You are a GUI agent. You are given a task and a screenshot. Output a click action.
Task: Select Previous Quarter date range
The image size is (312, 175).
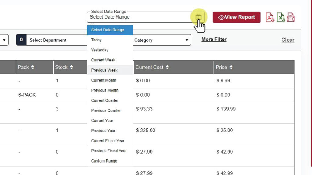[106, 110]
